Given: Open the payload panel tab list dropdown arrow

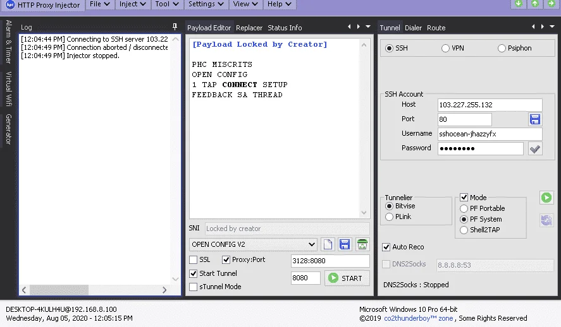Looking at the screenshot, I should click(x=368, y=27).
